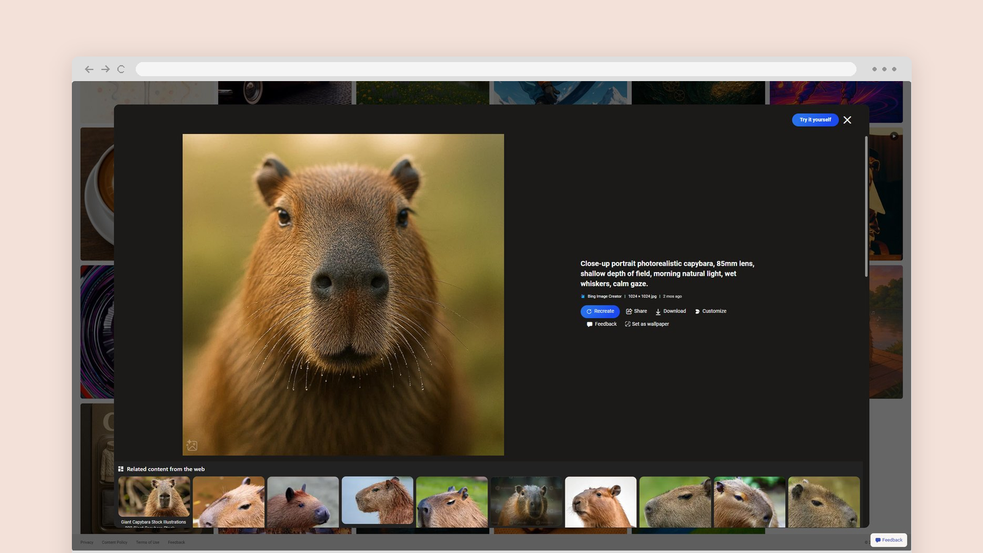
Task: Click the footer Feedback link
Action: pos(176,543)
